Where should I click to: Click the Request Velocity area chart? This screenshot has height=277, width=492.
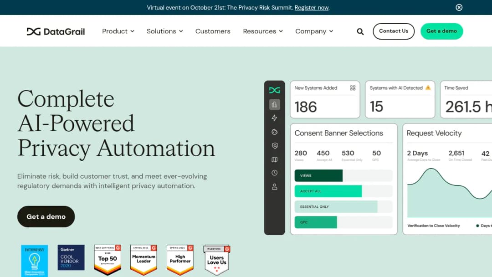click(449, 193)
